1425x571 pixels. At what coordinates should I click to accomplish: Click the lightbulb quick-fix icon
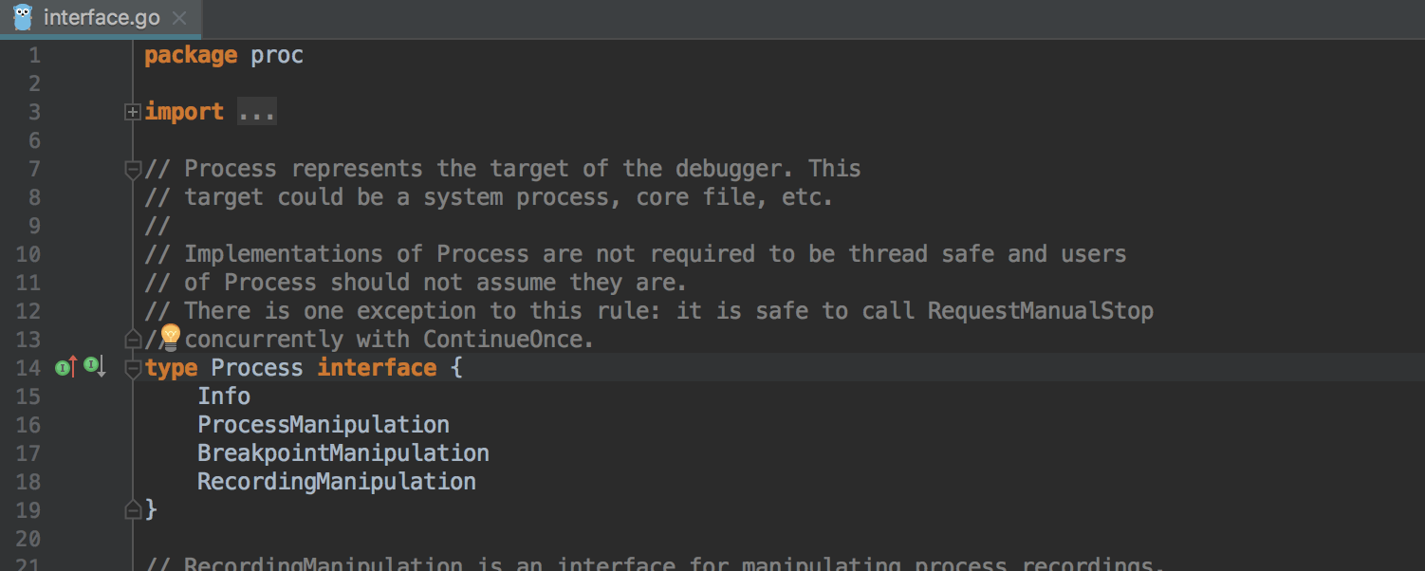[x=171, y=337]
